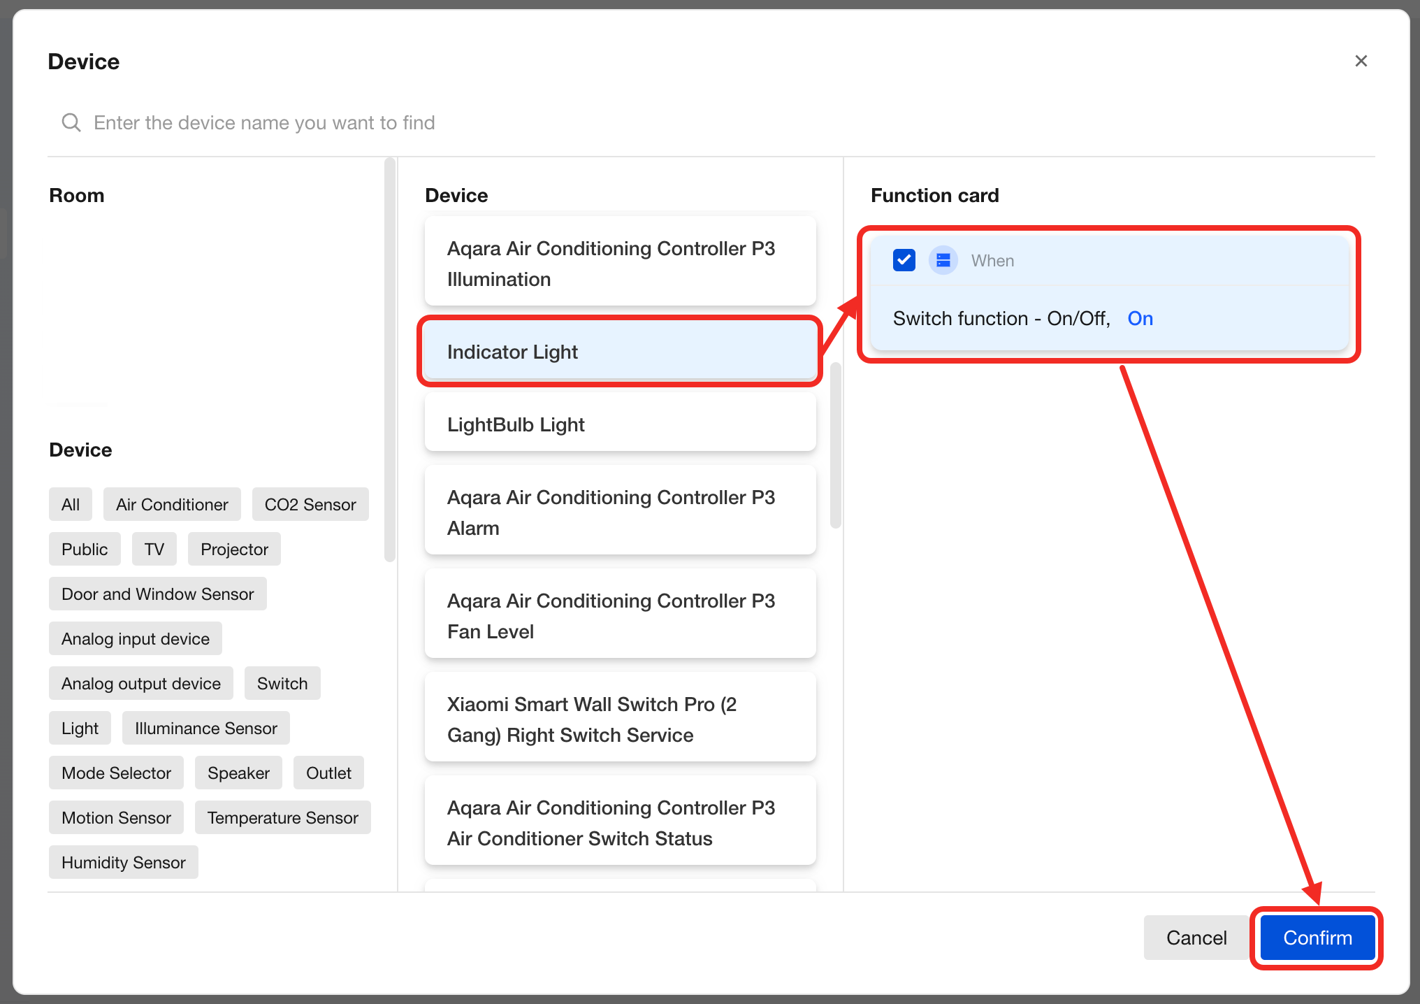
Task: Pick the Humidity Sensor filter tag
Action: (123, 862)
